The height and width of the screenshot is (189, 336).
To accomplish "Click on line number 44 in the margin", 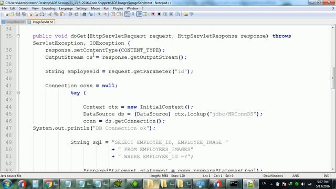I will (8, 107).
